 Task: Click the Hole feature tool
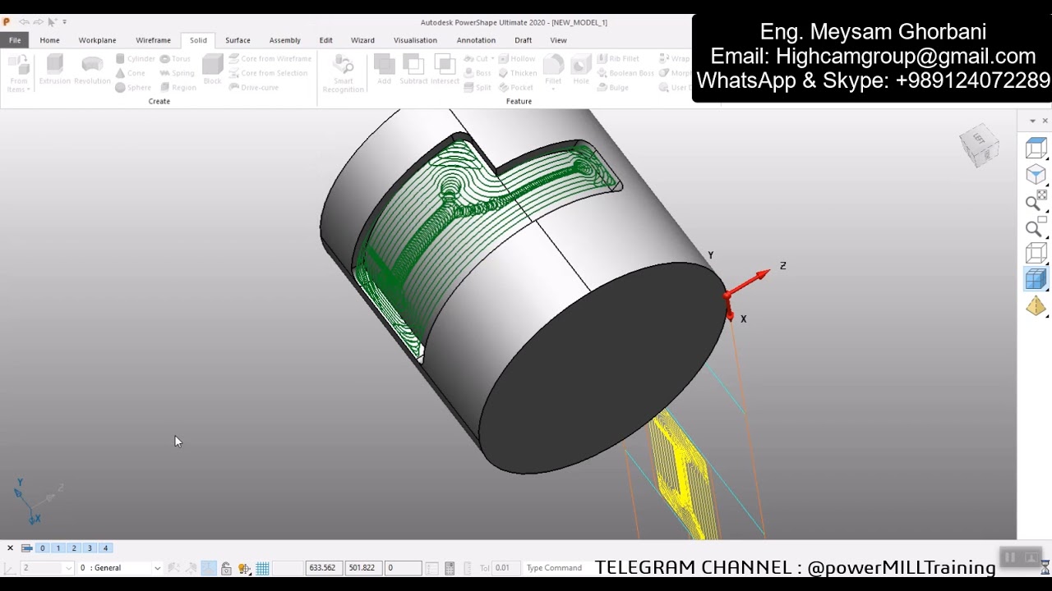click(x=581, y=70)
